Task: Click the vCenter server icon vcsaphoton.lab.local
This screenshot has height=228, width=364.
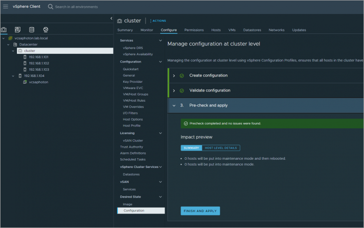Action: [x=11, y=38]
